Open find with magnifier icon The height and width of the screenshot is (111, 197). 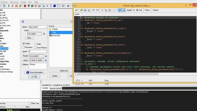[115, 10]
